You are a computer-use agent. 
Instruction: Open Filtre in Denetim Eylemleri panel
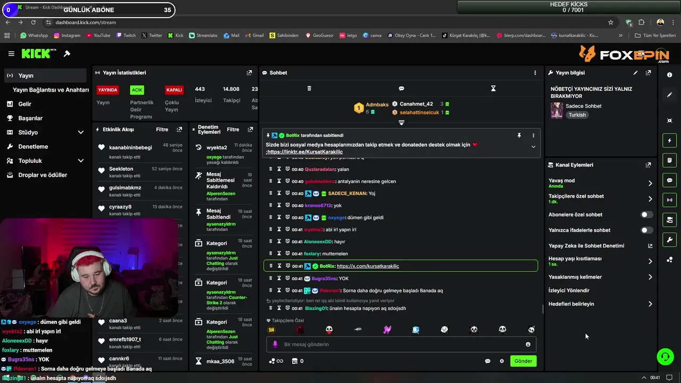(233, 129)
